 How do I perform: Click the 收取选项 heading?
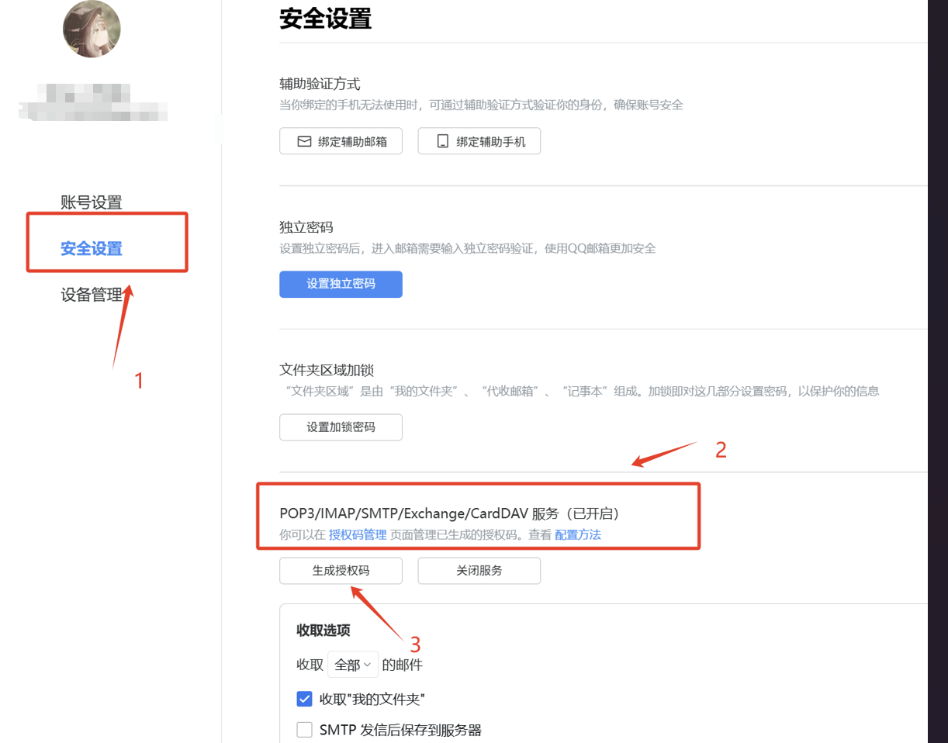point(323,631)
